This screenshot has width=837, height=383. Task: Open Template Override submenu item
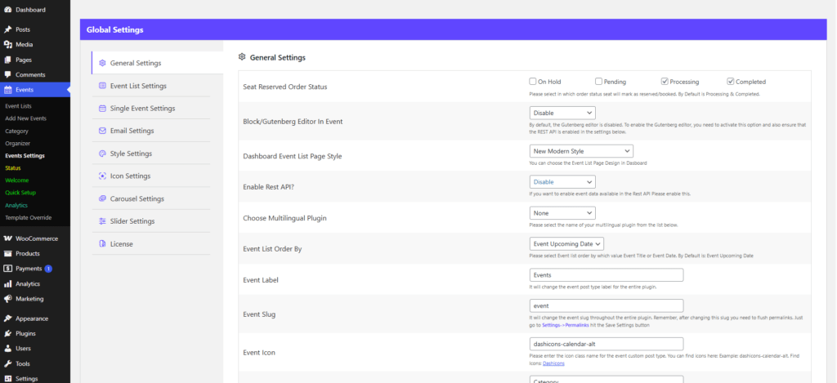[29, 218]
